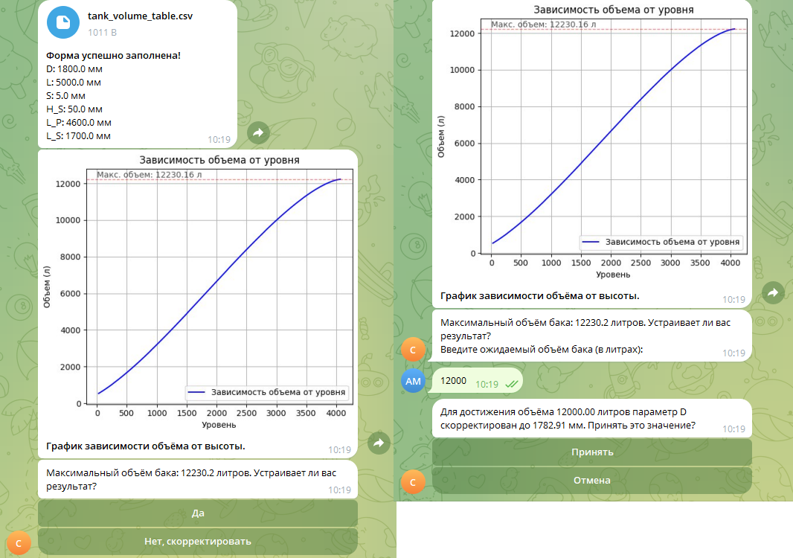Click forward arrow beside the left chart message
Screen dimensions: 793x558
[379, 443]
